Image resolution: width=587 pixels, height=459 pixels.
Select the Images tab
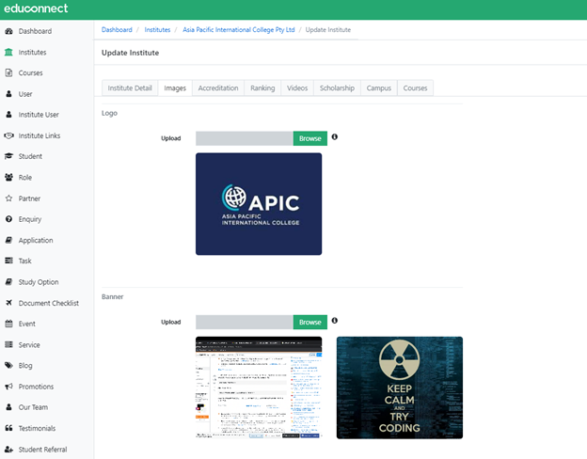[x=175, y=88]
